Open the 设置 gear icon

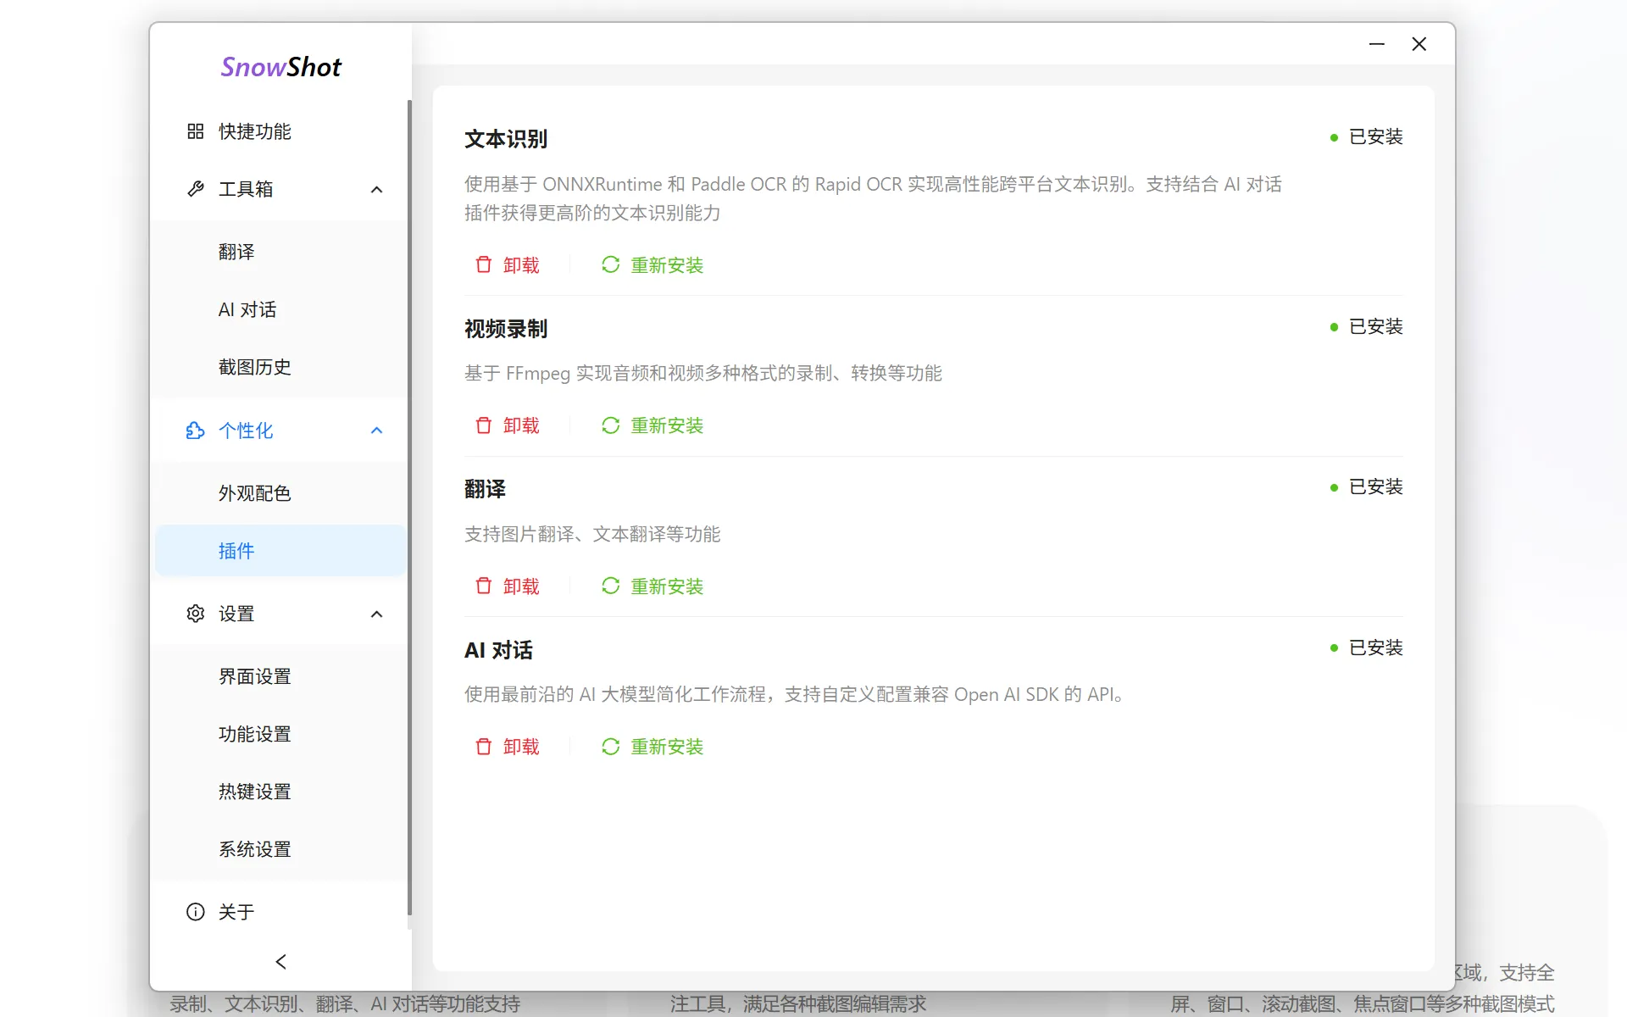tap(194, 614)
